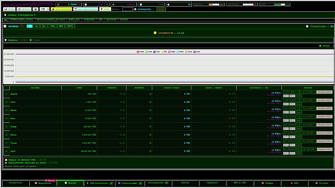The image size is (335, 188).
Task: Select the Cloud row name in the table
Action: [13, 143]
